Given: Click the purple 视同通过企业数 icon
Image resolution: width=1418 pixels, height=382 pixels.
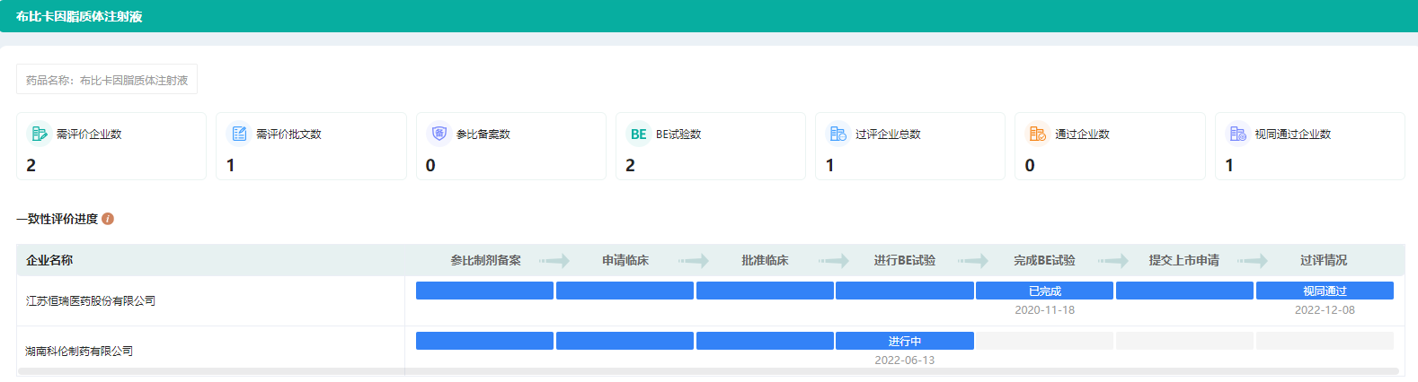Looking at the screenshot, I should point(1237,134).
